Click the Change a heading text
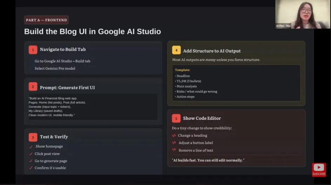 click(x=192, y=136)
